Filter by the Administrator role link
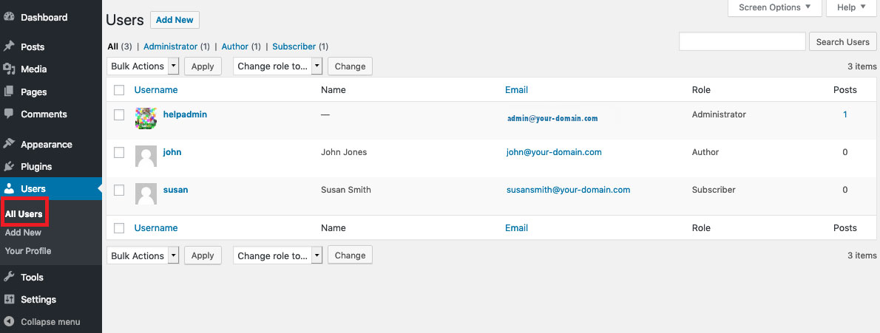 pyautogui.click(x=171, y=47)
